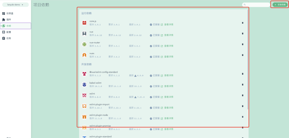Focus the dependency search field
This screenshot has width=289, height=138.
pyautogui.click(x=256, y=5)
